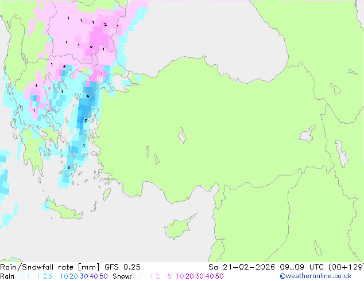Click the "Snow:" legend label

(x=122, y=276)
